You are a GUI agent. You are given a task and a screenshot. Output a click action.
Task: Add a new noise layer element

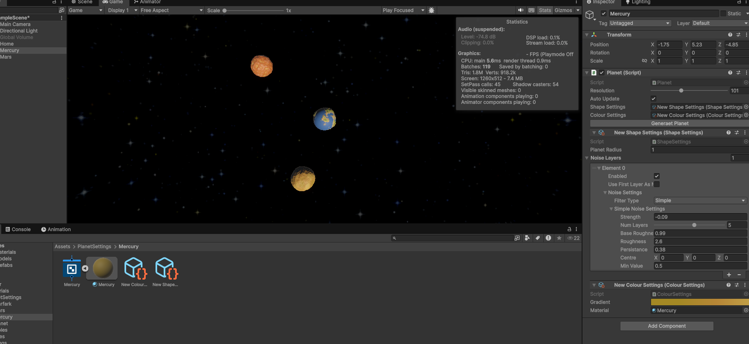729,275
